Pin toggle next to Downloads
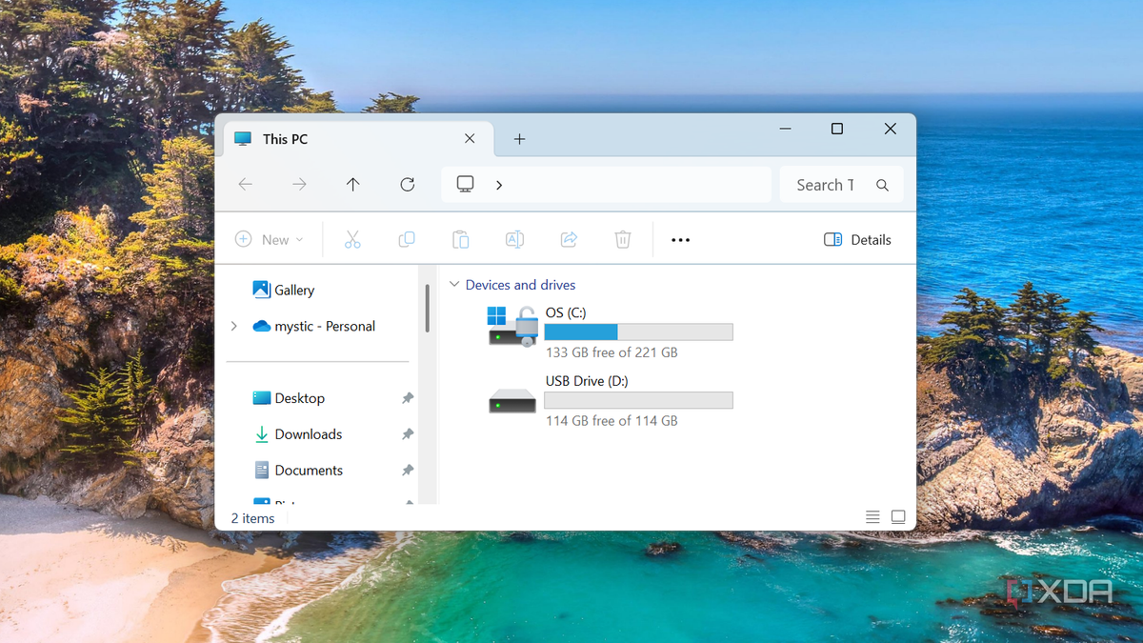The width and height of the screenshot is (1143, 643). pos(408,434)
